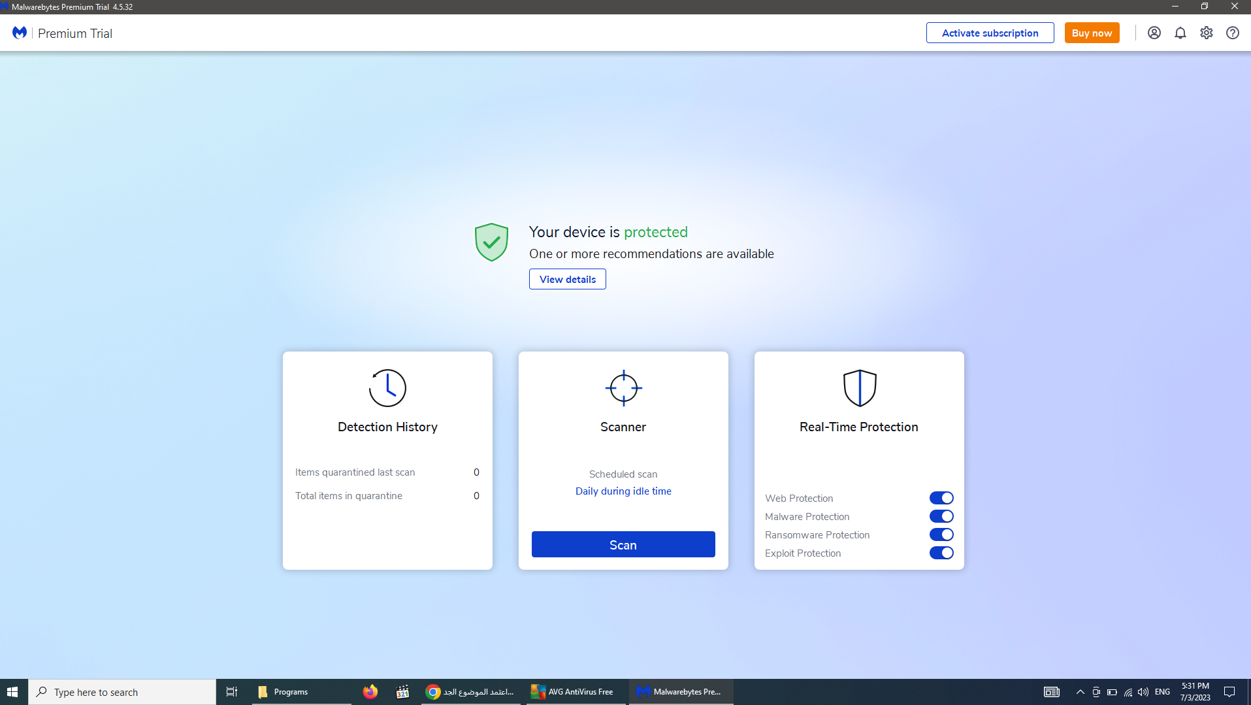Click the Real-Time Protection shield icon
1251x705 pixels.
859,388
